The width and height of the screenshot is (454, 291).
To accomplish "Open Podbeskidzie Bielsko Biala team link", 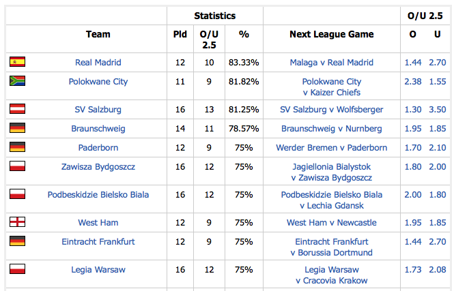I will pos(98,194).
